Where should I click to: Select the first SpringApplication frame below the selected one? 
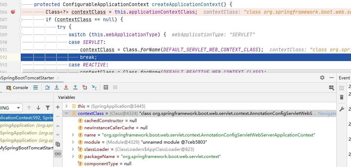[x=27, y=125]
